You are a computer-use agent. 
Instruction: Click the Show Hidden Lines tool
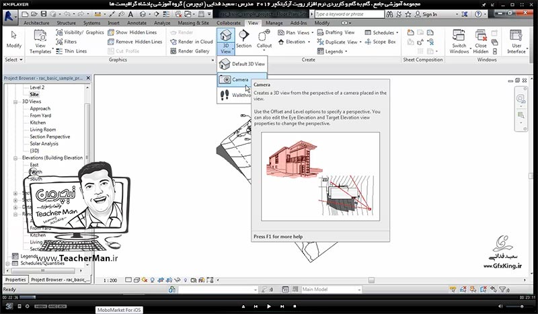[x=132, y=32]
